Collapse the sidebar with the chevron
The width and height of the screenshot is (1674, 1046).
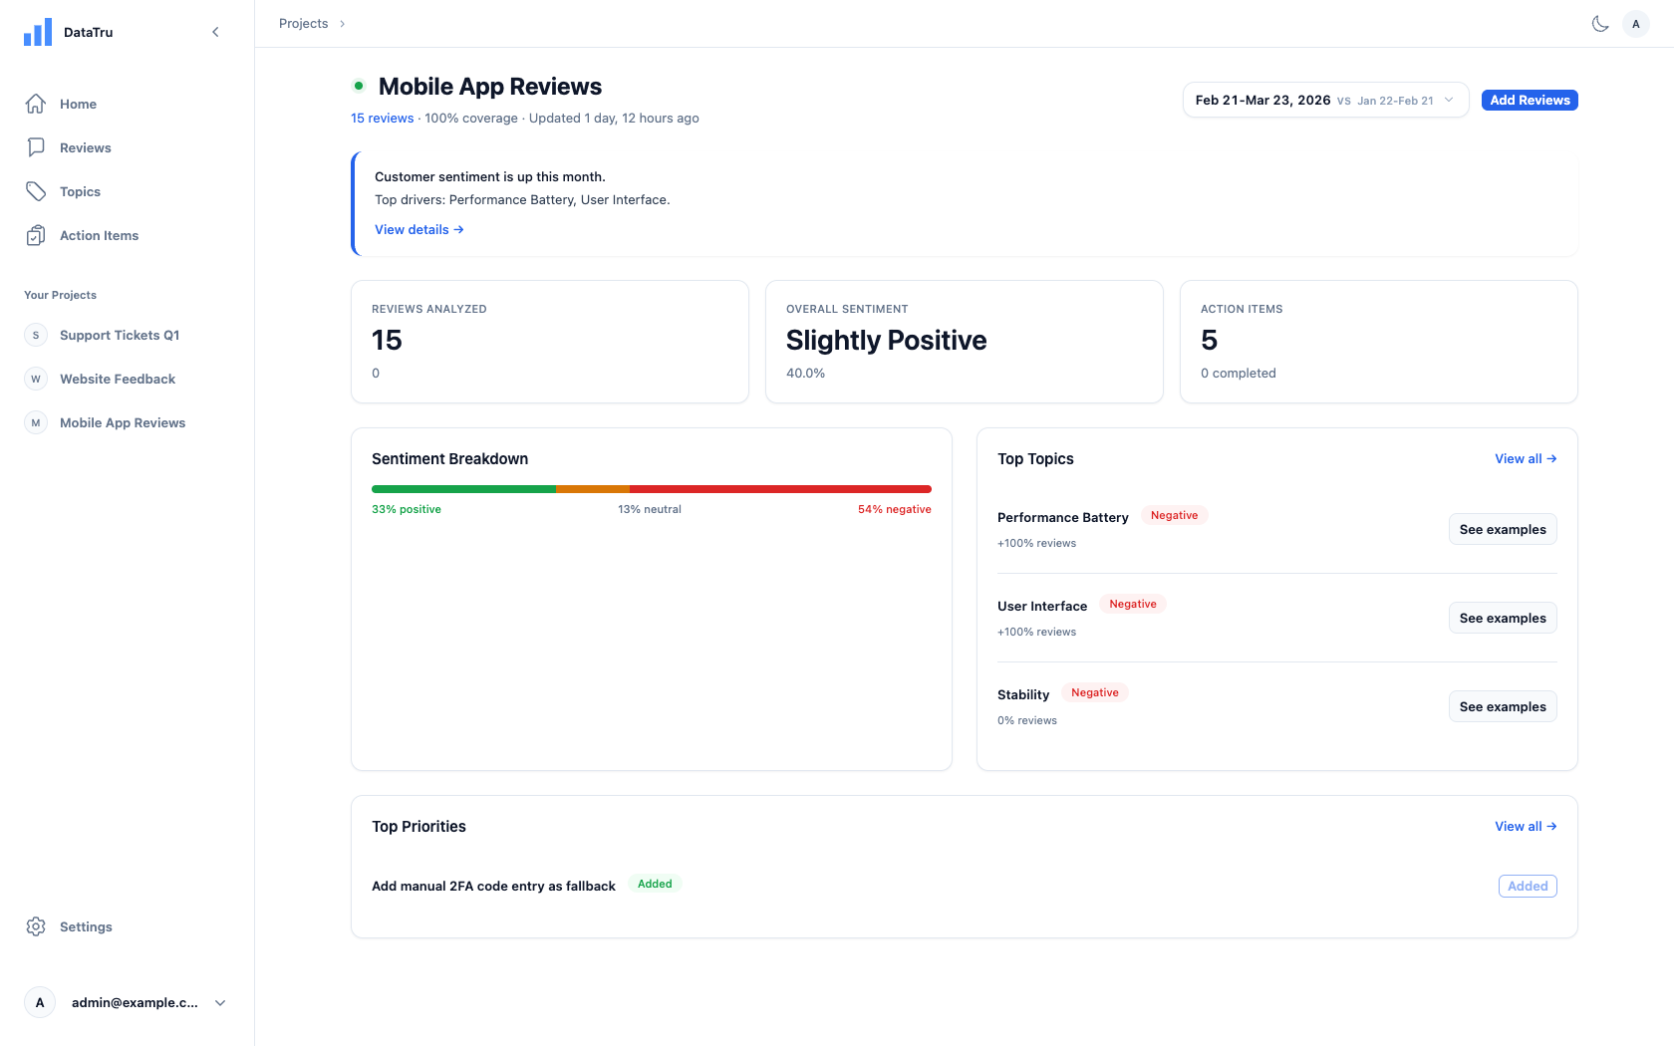215,31
